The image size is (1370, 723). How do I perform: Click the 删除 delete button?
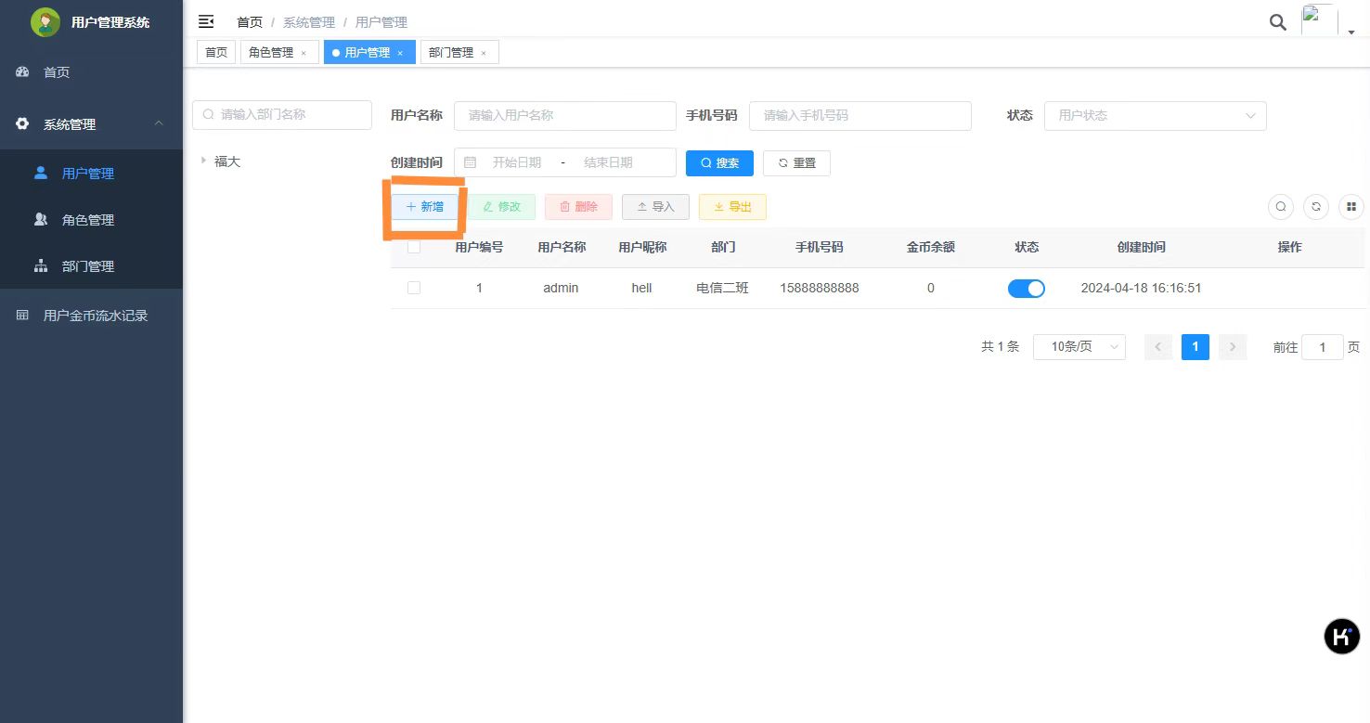tap(578, 207)
